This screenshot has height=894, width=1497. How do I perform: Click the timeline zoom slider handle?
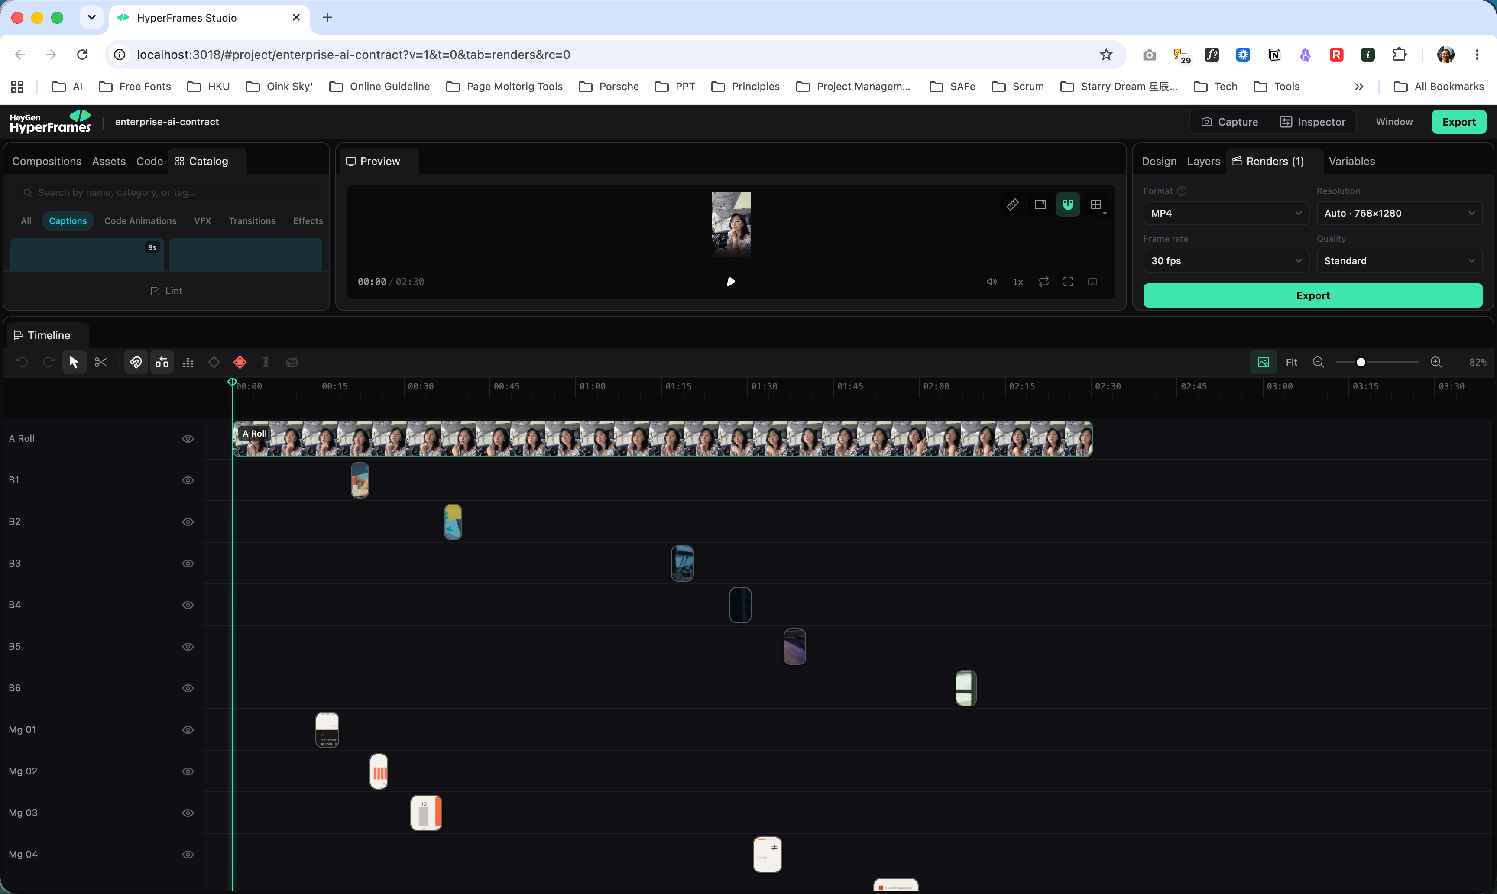coord(1360,362)
